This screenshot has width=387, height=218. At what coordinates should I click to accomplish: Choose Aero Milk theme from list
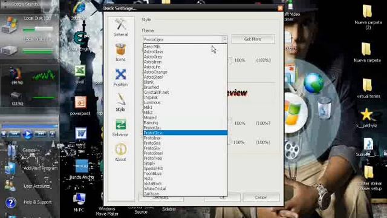coord(185,47)
